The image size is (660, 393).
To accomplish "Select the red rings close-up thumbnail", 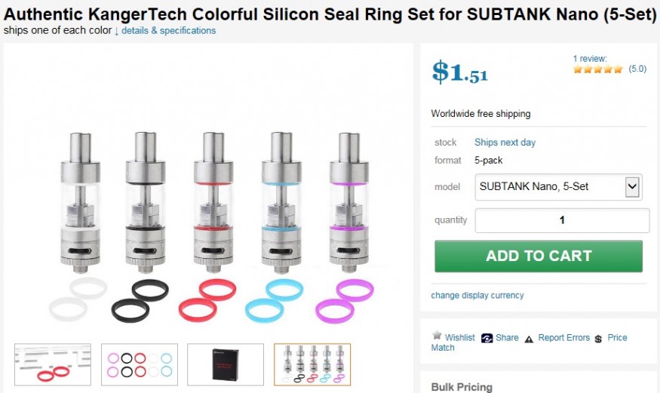I will pos(53,364).
